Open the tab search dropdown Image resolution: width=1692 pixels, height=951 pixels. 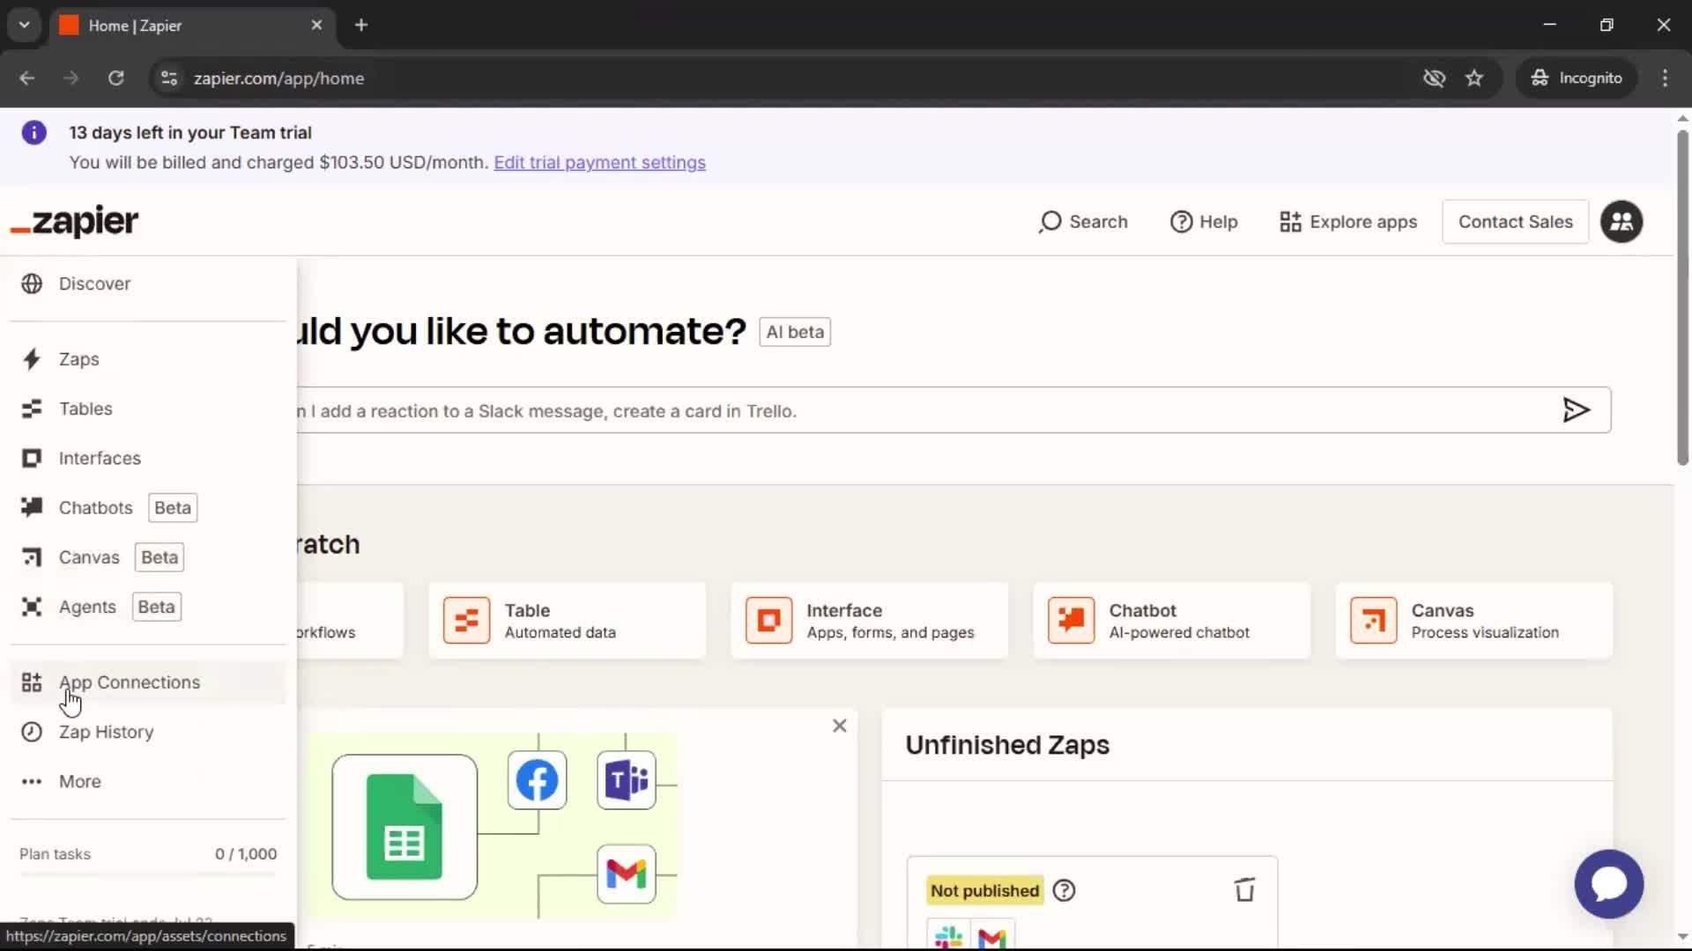25,26
